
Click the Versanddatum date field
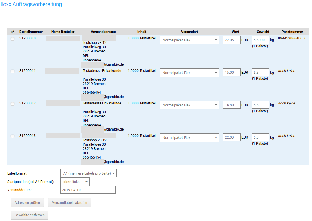[x=88, y=190]
